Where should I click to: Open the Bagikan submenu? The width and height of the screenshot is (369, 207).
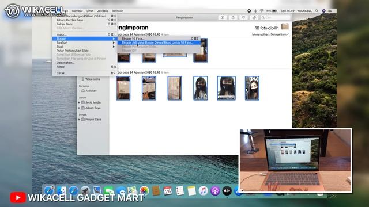[x=85, y=43]
